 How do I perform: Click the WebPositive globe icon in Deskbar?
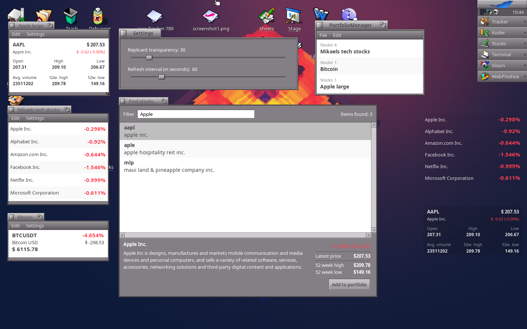coord(485,76)
